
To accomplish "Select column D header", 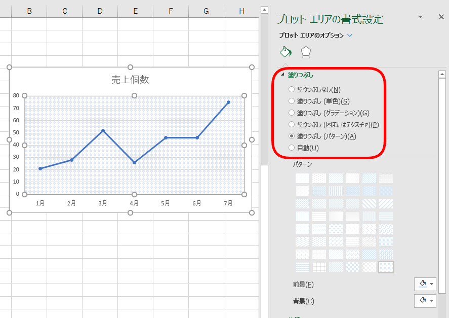I will pos(100,11).
